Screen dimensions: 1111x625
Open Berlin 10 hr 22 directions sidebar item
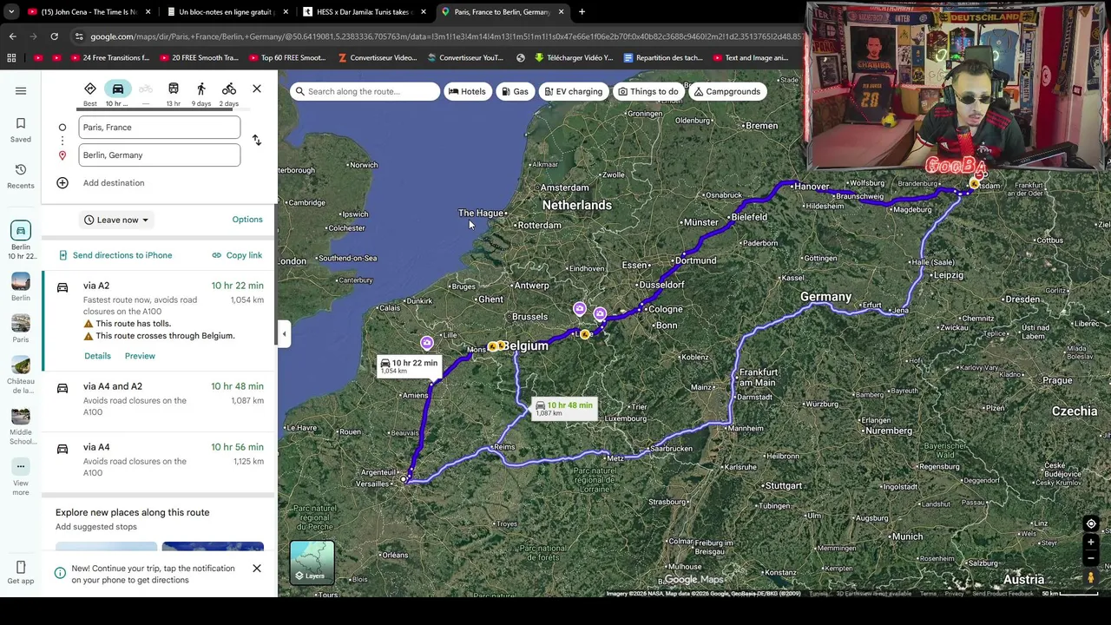(21, 240)
